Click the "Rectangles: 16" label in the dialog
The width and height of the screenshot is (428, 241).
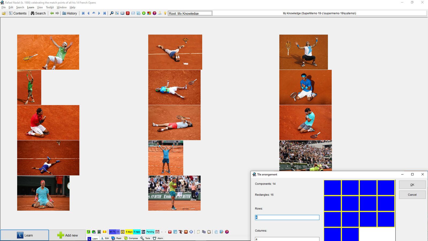click(264, 195)
